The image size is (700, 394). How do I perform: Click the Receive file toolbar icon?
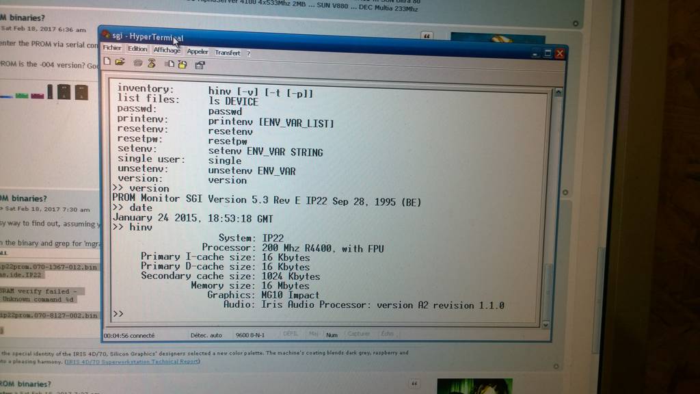tap(182, 64)
